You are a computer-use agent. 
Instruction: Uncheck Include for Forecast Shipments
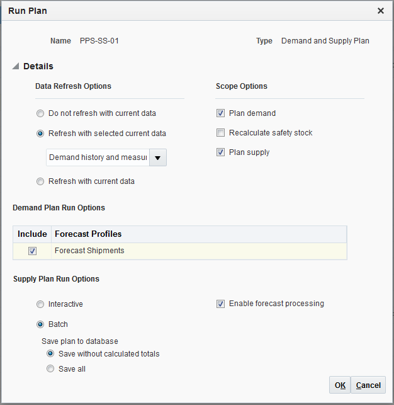[x=32, y=251]
